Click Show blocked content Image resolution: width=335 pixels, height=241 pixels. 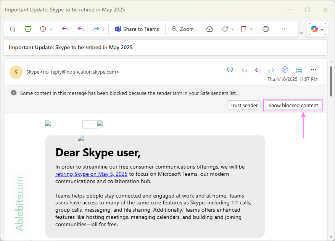(293, 105)
